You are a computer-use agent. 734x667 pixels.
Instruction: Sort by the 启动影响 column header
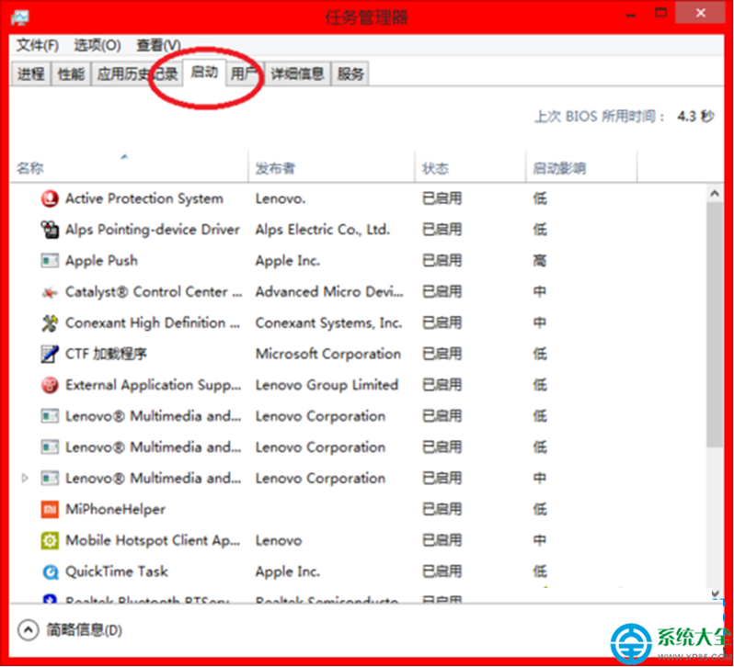point(581,168)
